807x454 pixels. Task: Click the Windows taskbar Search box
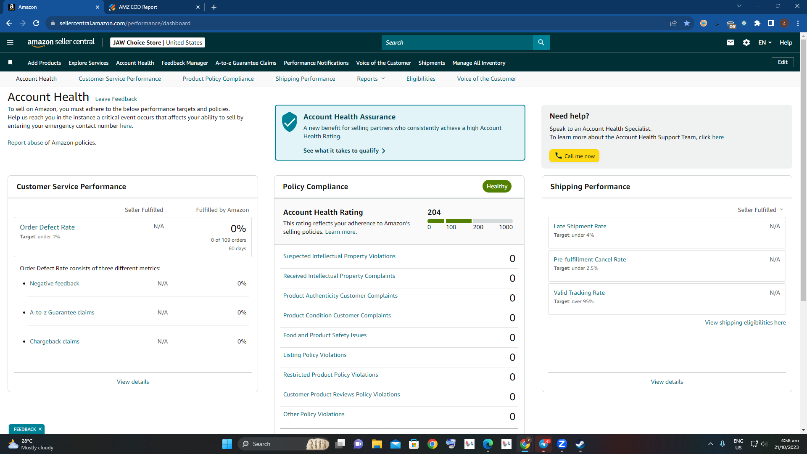point(284,444)
